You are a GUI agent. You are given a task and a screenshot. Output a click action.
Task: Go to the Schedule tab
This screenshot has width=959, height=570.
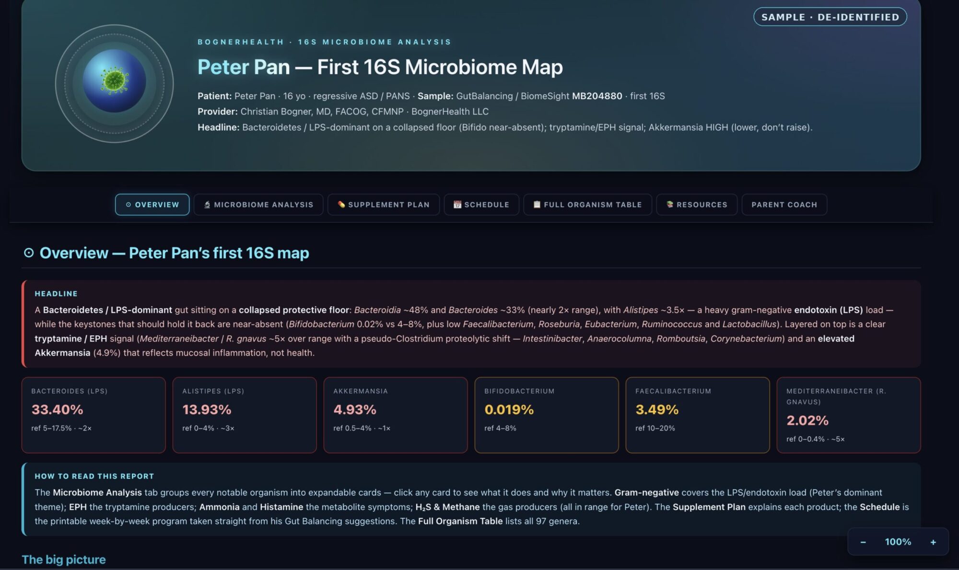tap(481, 205)
